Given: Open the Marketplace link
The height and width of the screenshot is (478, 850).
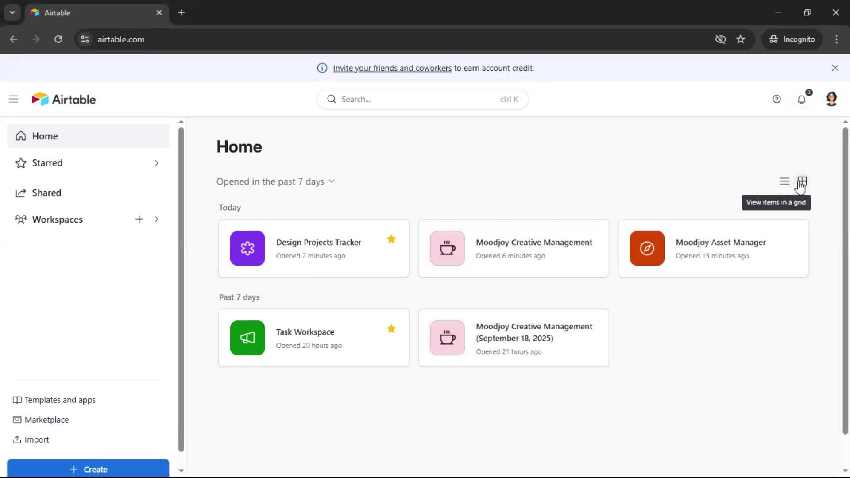Looking at the screenshot, I should point(41,420).
